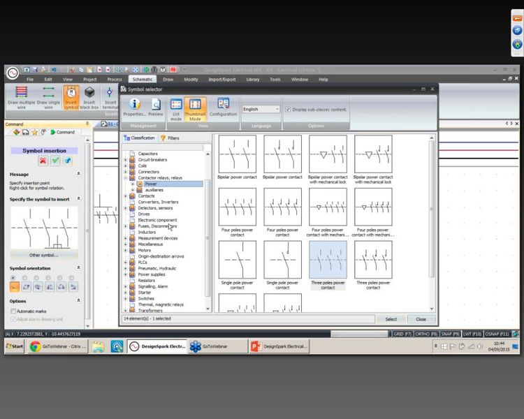Viewport: 524px width, 419px height.
Task: Activate Thumbnail Mode view
Action: click(x=195, y=109)
